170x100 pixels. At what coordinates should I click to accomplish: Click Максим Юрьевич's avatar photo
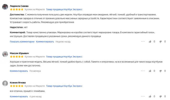[x=5, y=54]
